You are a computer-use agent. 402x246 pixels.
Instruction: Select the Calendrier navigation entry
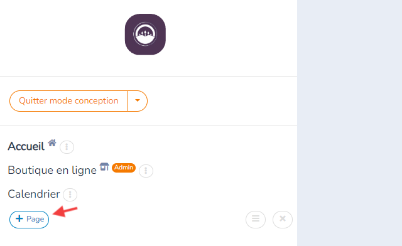click(x=33, y=194)
